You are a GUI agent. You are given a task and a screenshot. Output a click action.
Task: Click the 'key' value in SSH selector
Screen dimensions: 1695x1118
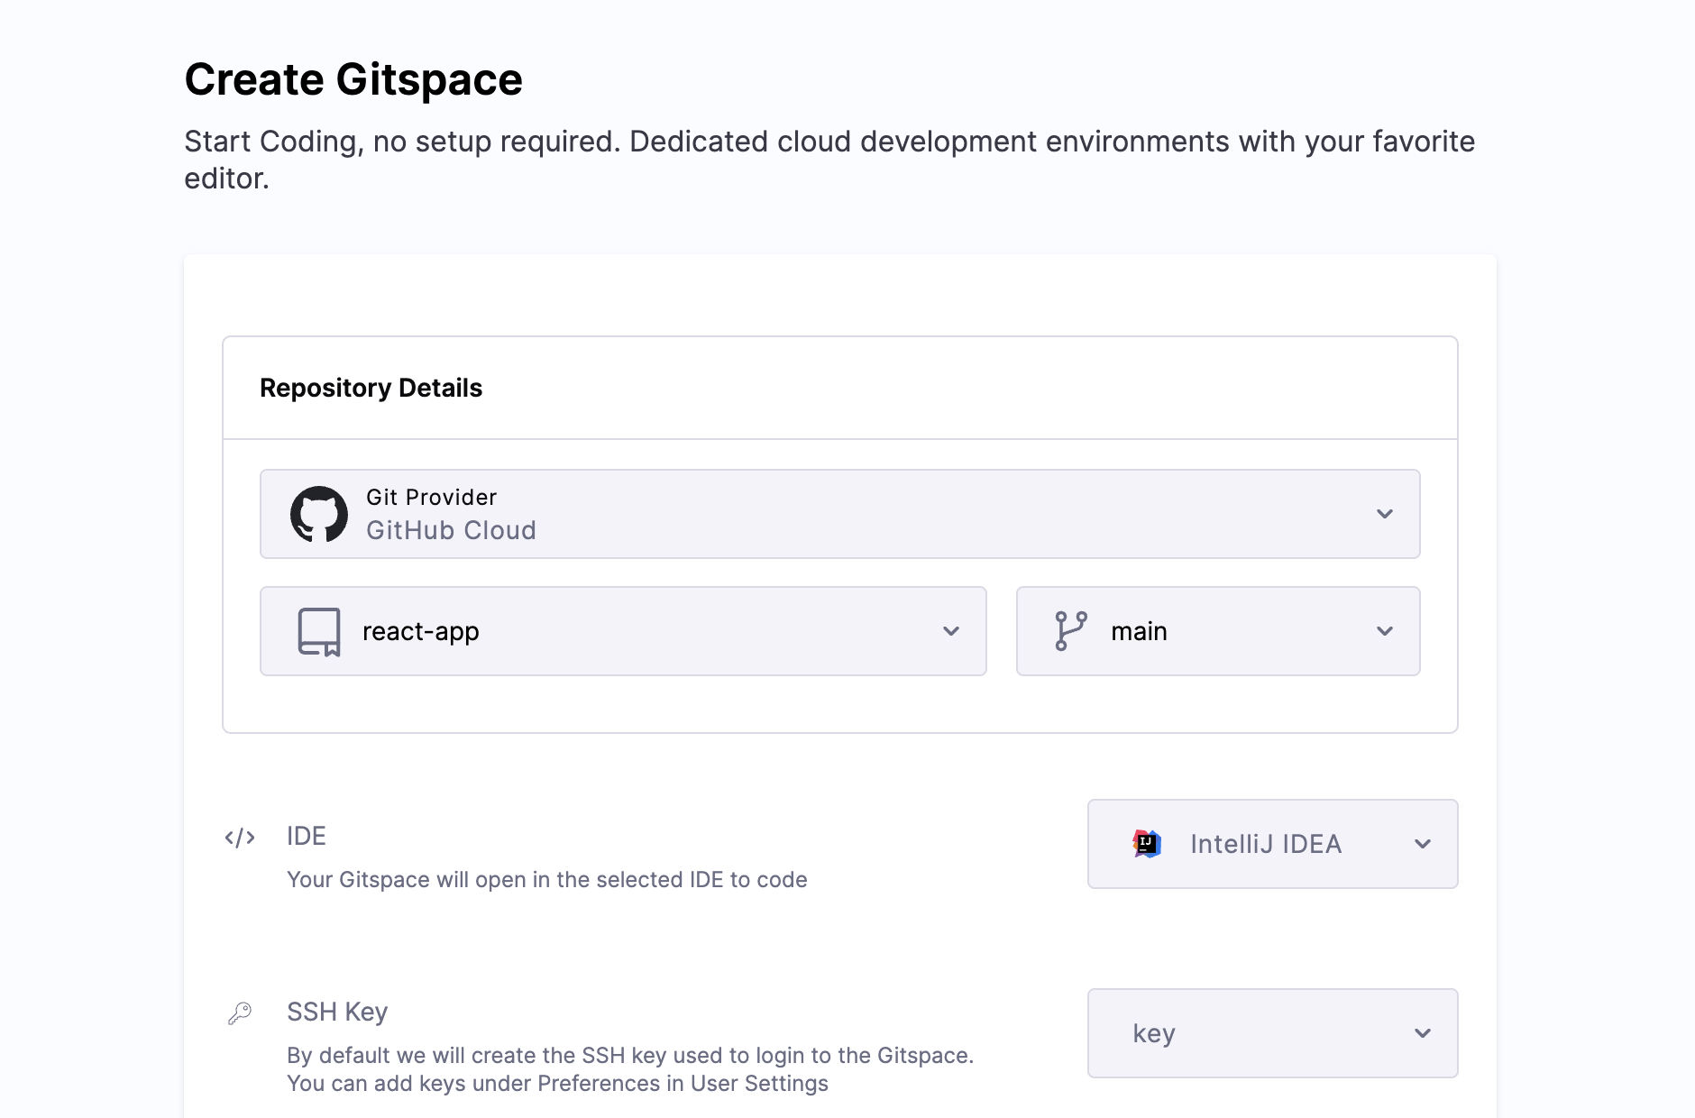point(1154,1033)
